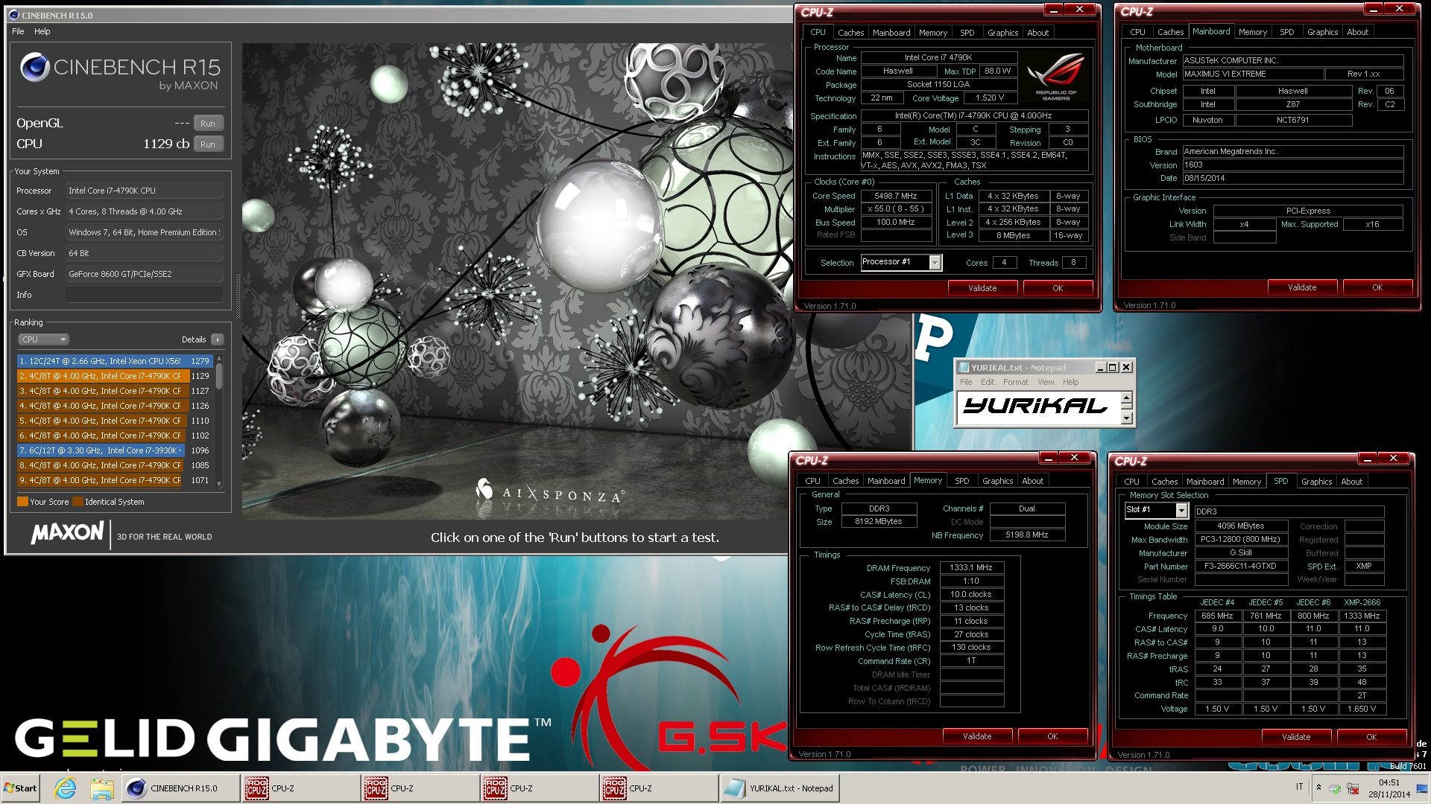Switch to the CINEBENCH R15.0 taskbar item
Viewport: 1431px width, 804px height.
180,788
